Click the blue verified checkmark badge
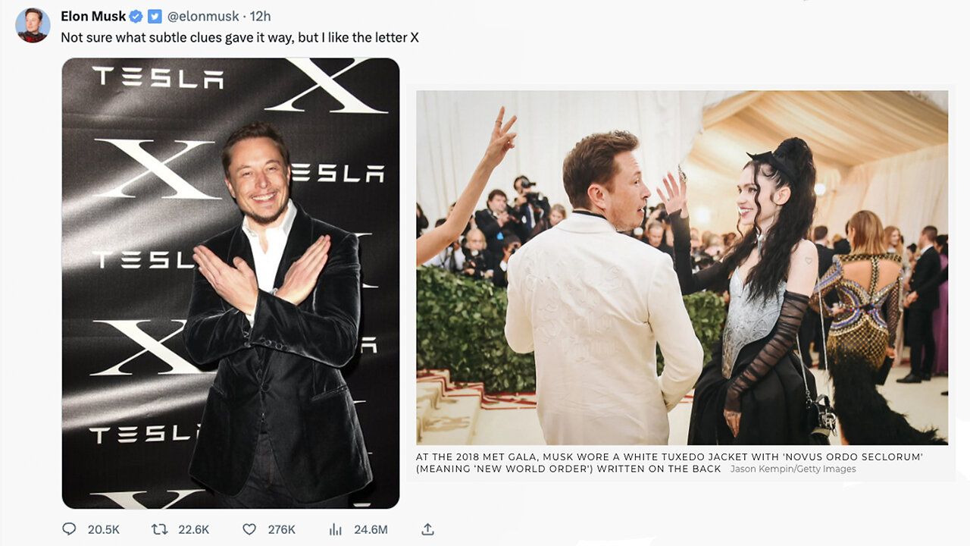 click(136, 16)
